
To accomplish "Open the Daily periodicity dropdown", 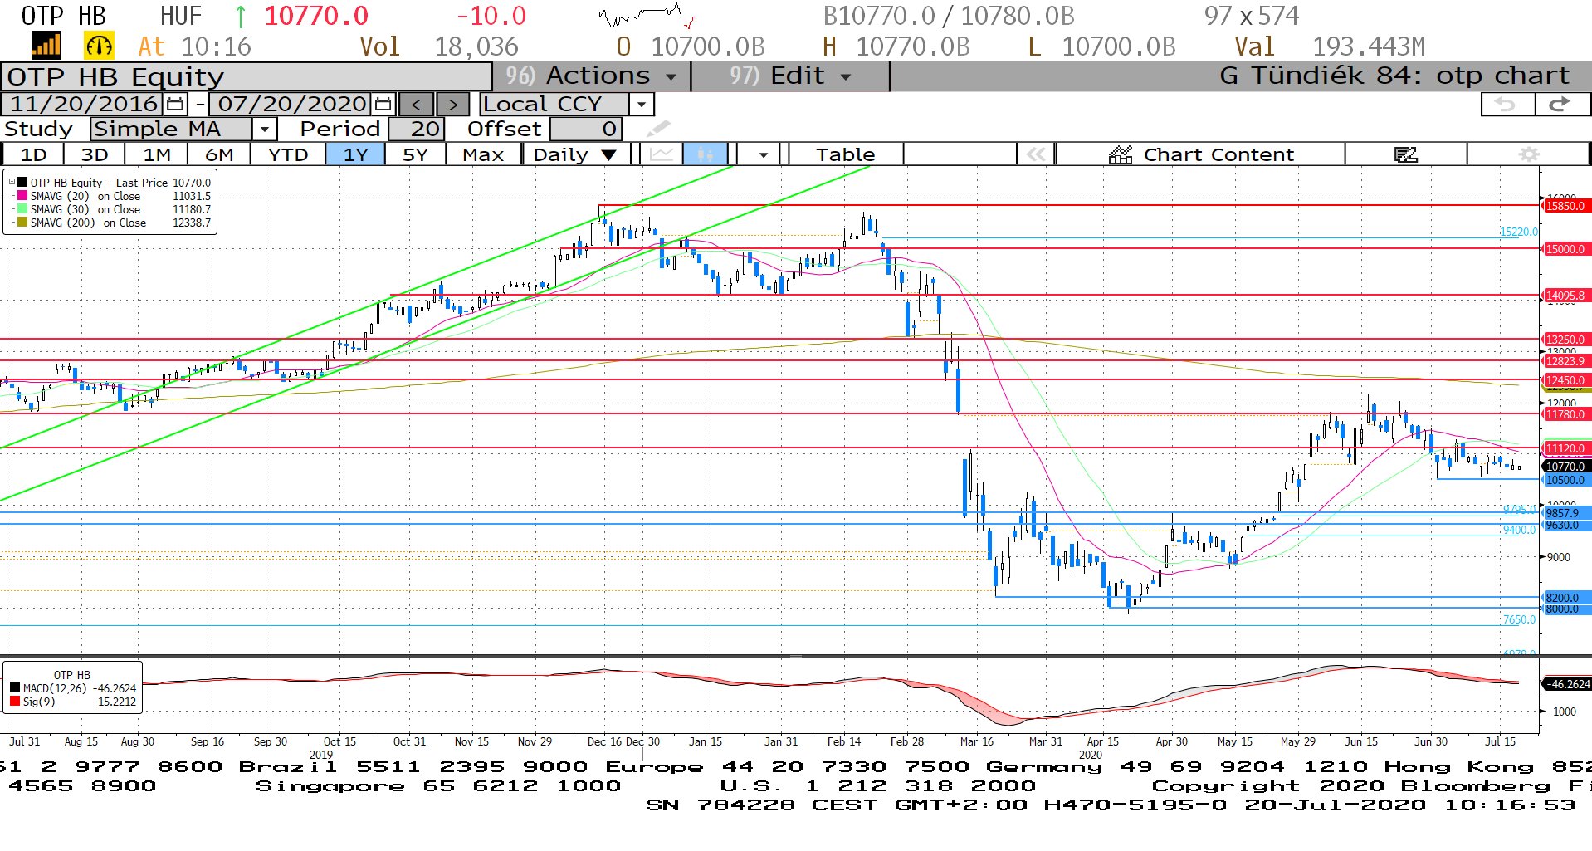I will pyautogui.click(x=574, y=154).
